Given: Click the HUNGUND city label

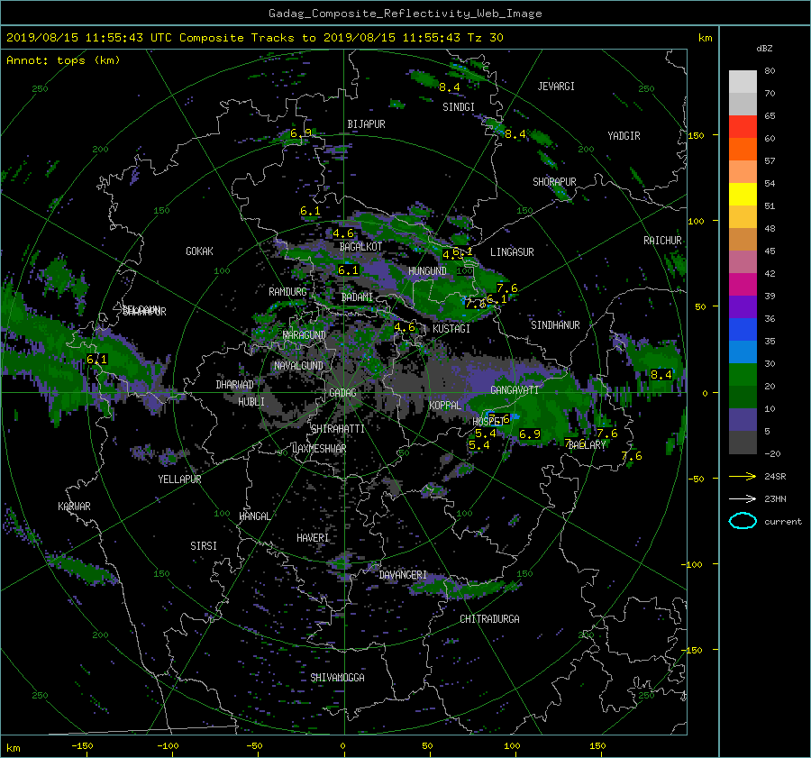Looking at the screenshot, I should [x=427, y=271].
